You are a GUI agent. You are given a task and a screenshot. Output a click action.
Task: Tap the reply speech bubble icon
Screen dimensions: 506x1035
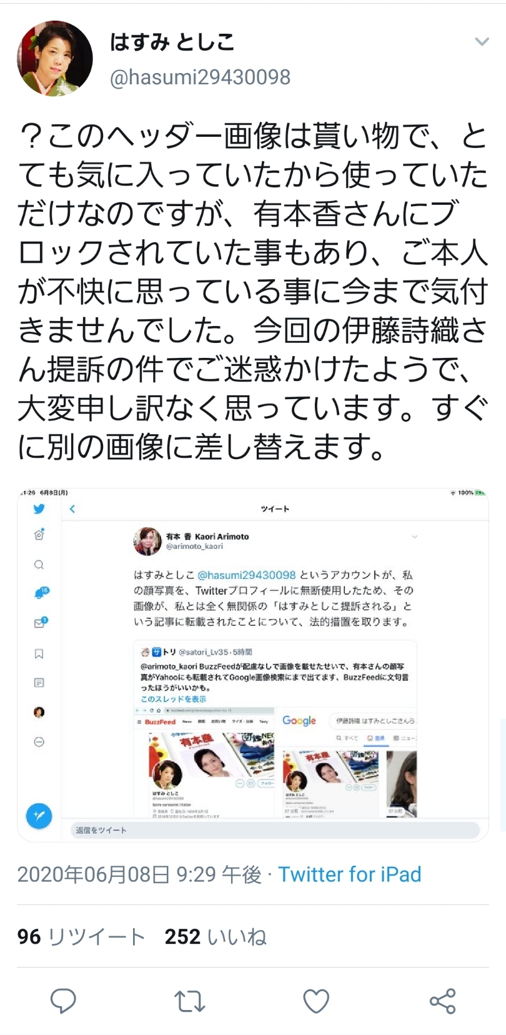tap(63, 1001)
